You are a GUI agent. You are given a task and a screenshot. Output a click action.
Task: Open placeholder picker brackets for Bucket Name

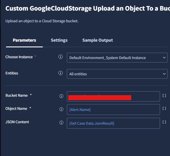coord(164,96)
